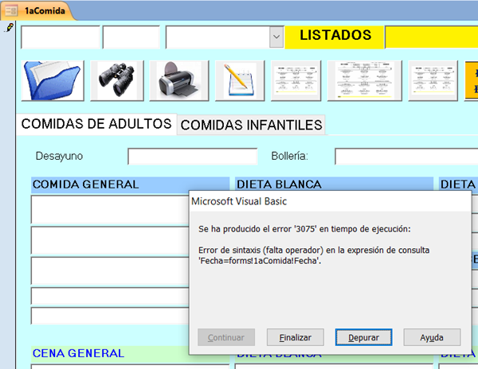Select the 1aComida document tab
This screenshot has height=369, width=478.
tap(38, 11)
